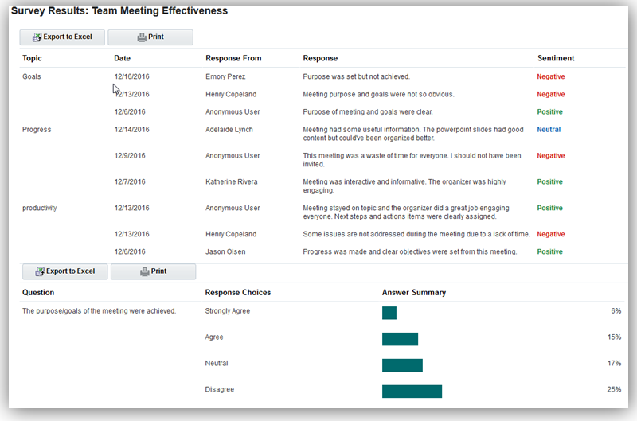Select respondent name Katherine Rivera
637x421 pixels.
pyautogui.click(x=232, y=181)
